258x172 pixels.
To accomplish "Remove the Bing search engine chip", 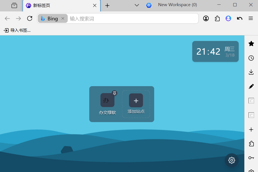I will [x=63, y=18].
